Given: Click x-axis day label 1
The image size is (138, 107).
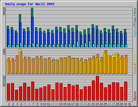Looking at the screenshot, I should [x=9, y=104].
